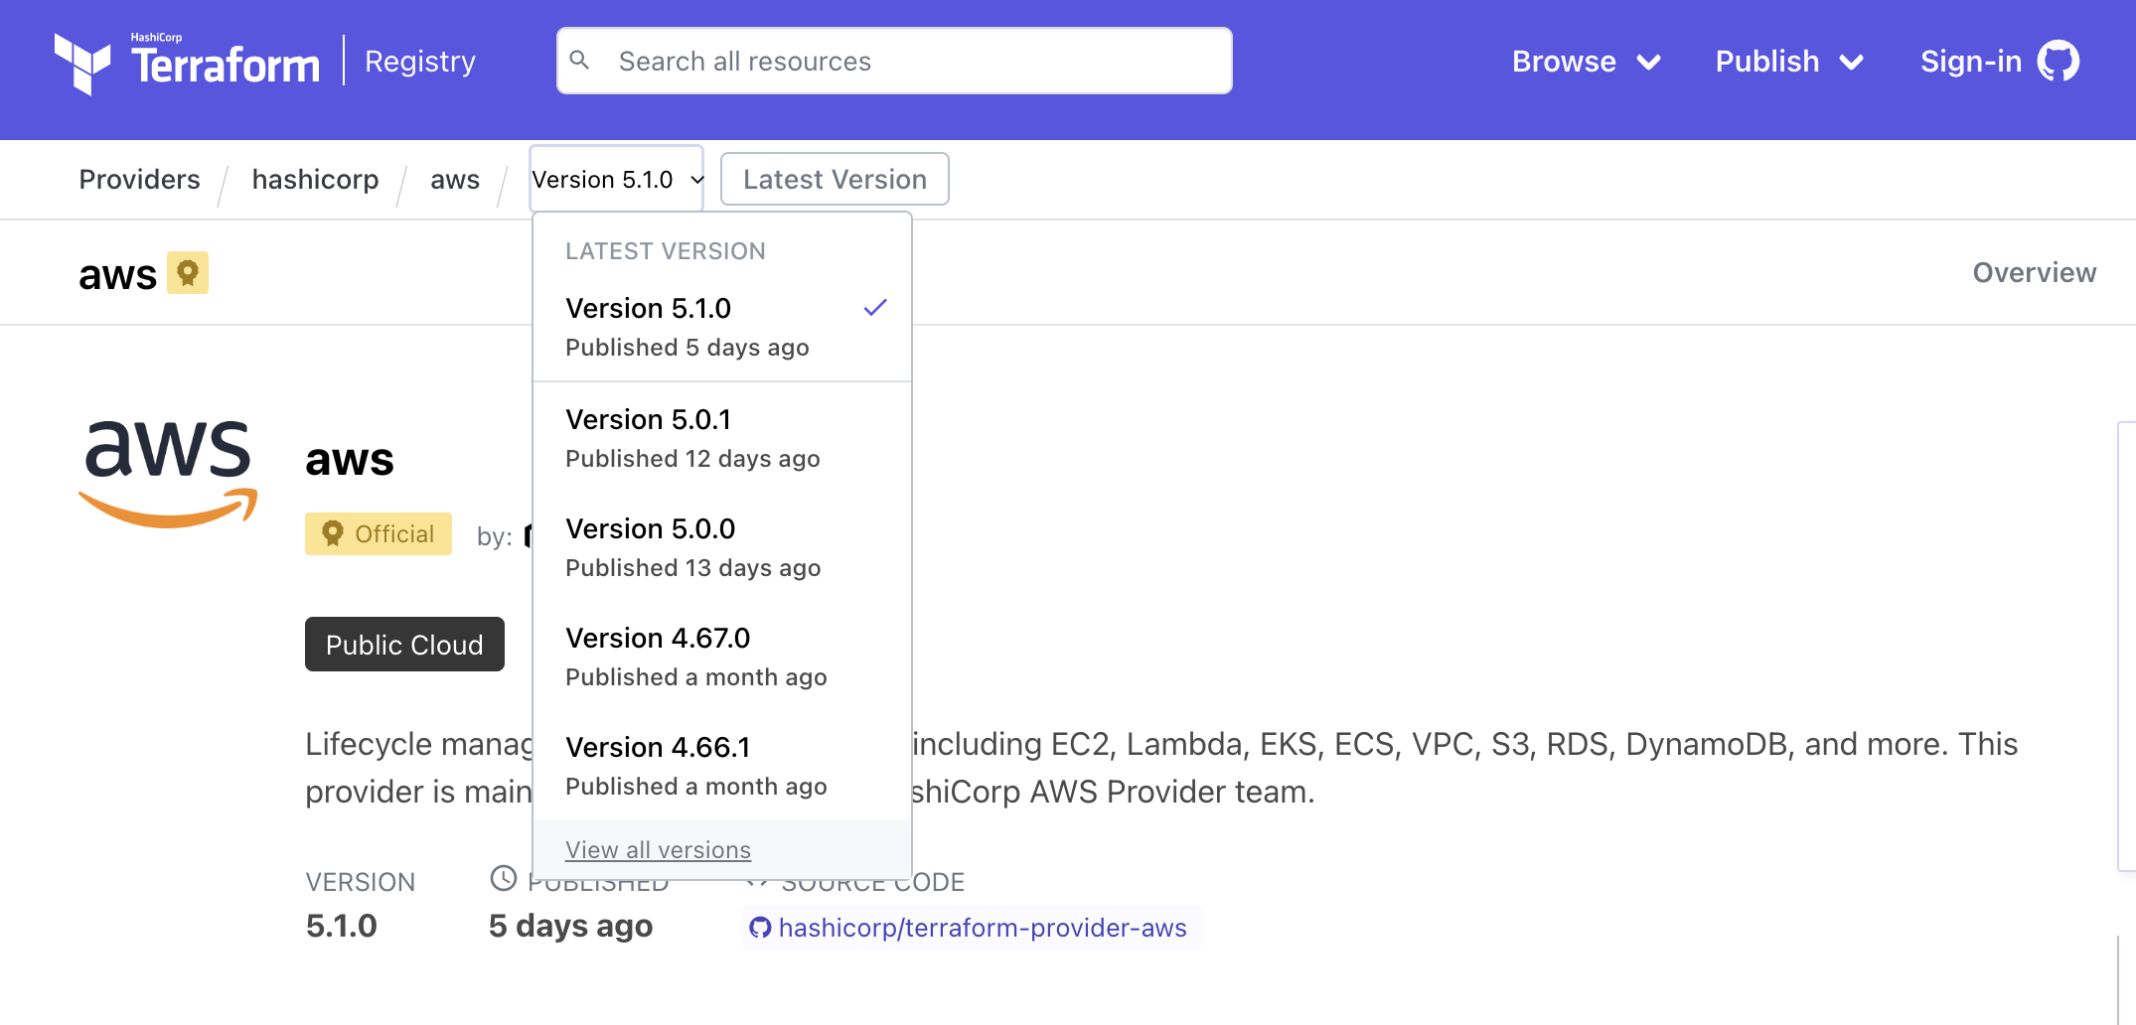
Task: Click the search magnifier icon
Action: (580, 61)
